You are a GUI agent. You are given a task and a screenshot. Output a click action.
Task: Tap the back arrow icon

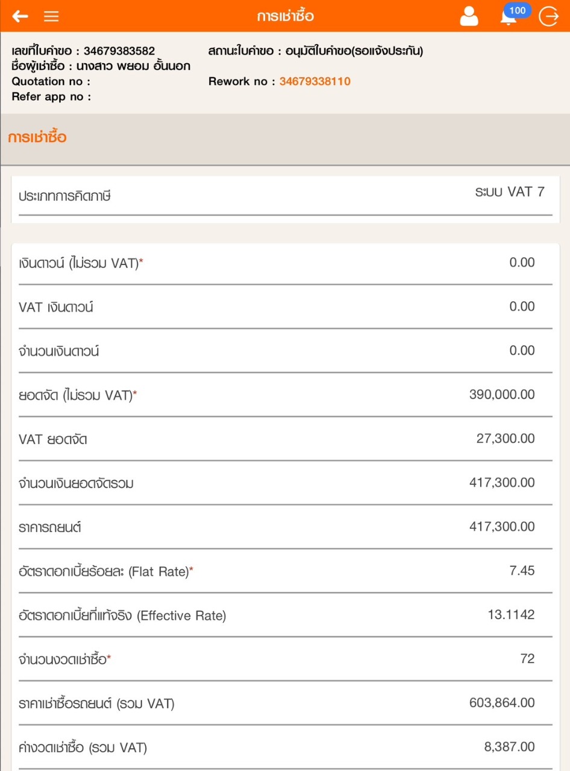pyautogui.click(x=20, y=16)
